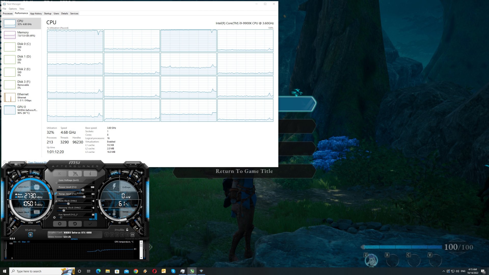This screenshot has width=489, height=275.
Task: Click the Power Limit slider handle
Action: (83, 190)
